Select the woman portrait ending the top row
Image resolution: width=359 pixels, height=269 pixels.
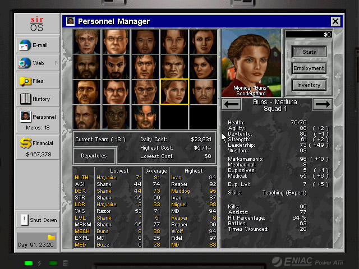(204, 41)
